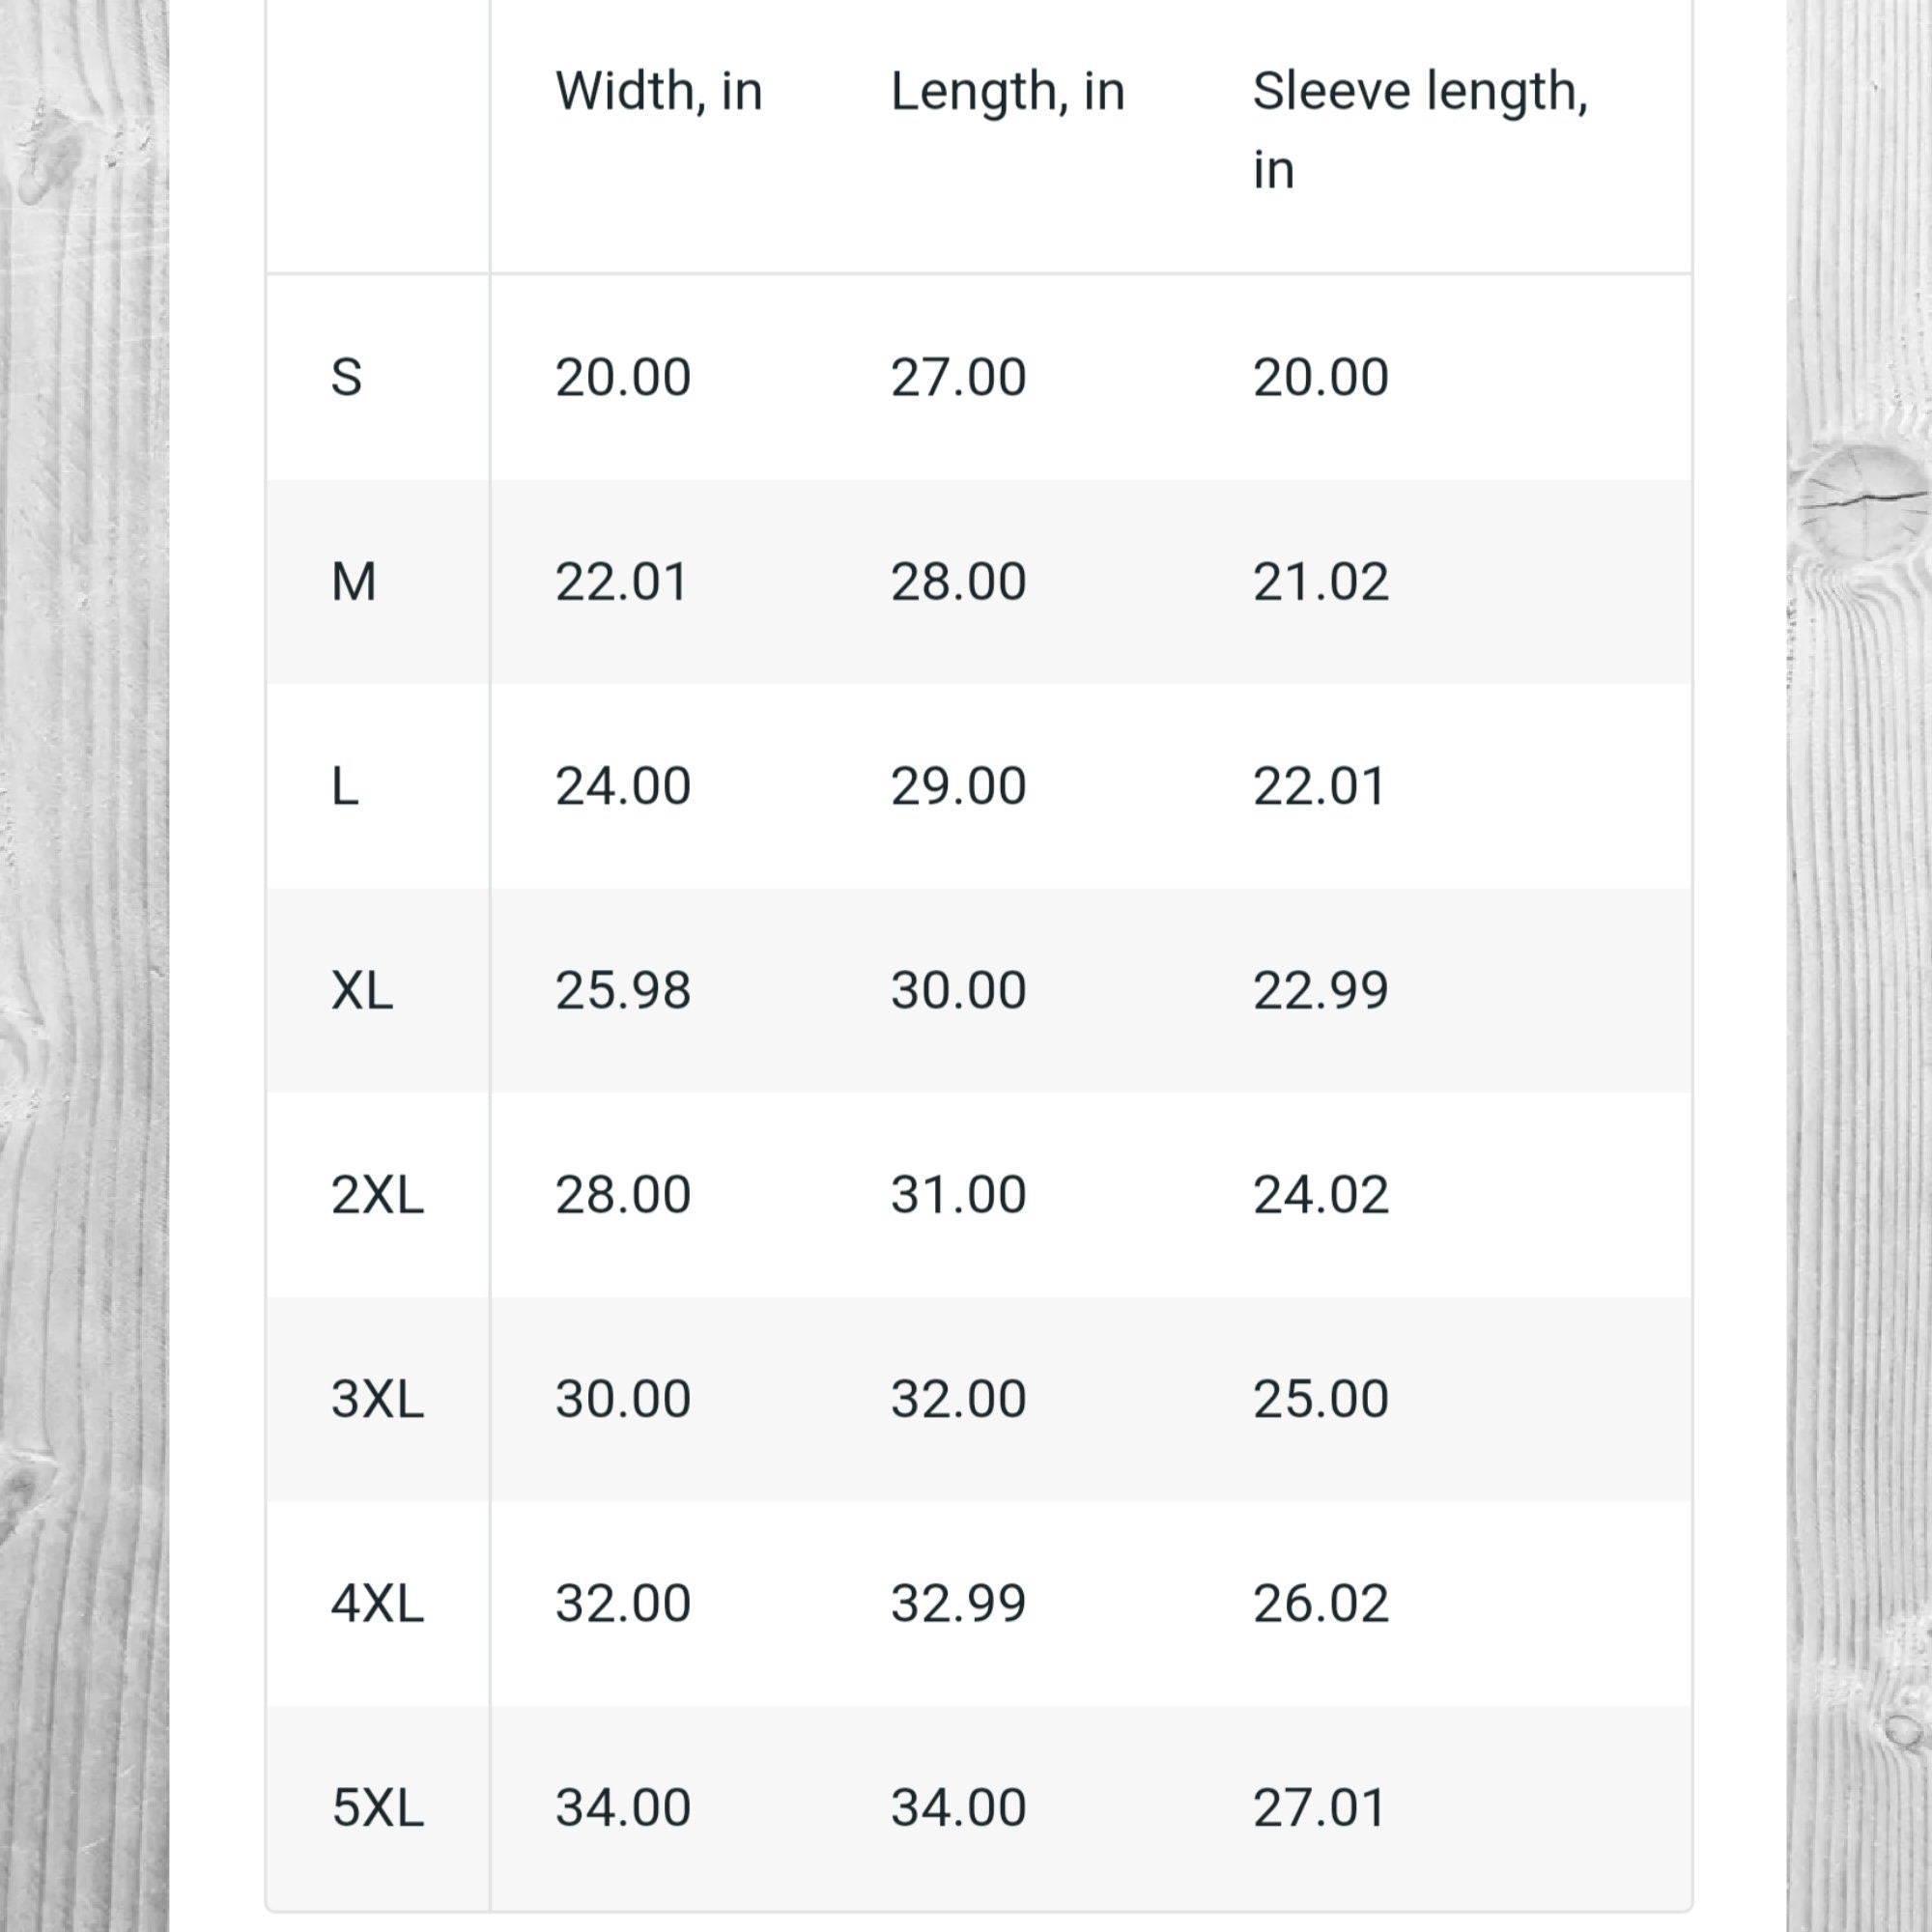The image size is (1932, 1932).
Task: Select the 3XL size row label
Action: click(378, 1398)
